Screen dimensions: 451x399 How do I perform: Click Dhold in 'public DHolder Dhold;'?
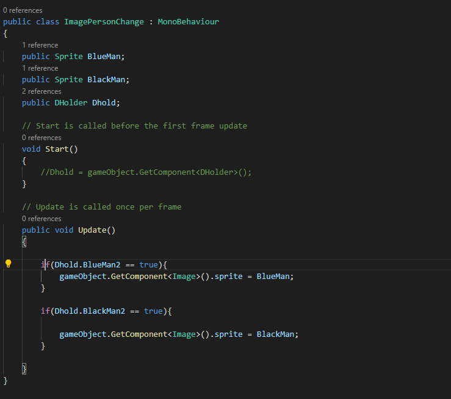(x=104, y=103)
